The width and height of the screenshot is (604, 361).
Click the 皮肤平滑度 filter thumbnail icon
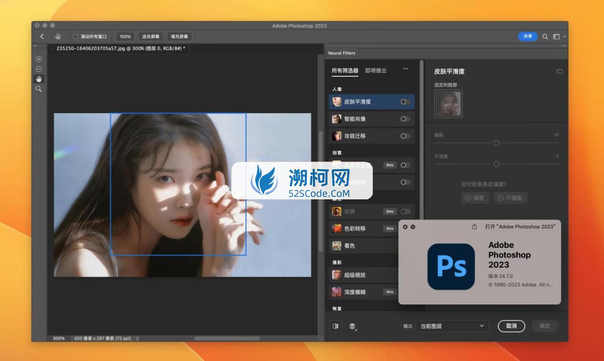(336, 102)
